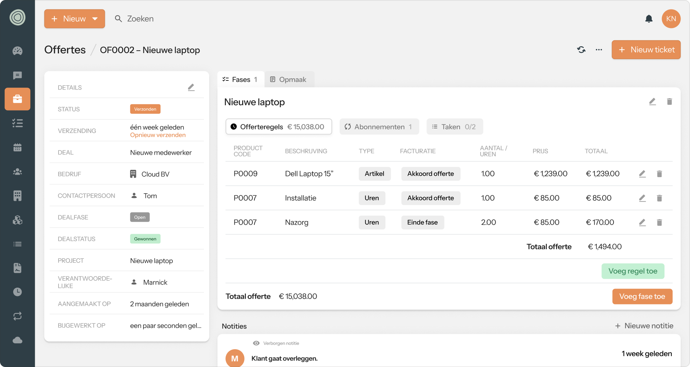Open the cloud icon in sidebar

[17, 340]
